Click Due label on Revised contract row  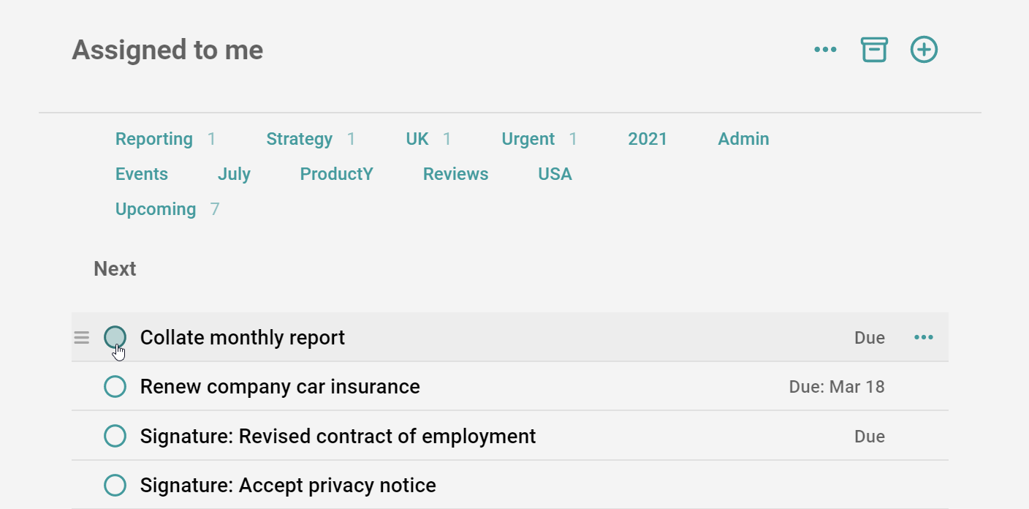click(x=870, y=436)
